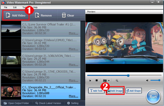Click 'Resolution: 1280x544' text
Screen dimensions: 164x106
tap(36, 62)
